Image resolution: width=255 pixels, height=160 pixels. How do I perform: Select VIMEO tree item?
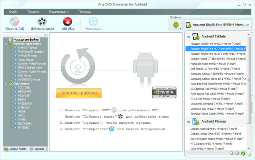22,120
